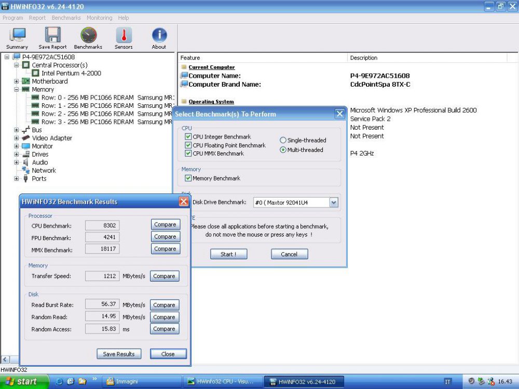The image size is (519, 389).
Task: Collapse the Memory tree node
Action: pyautogui.click(x=17, y=89)
